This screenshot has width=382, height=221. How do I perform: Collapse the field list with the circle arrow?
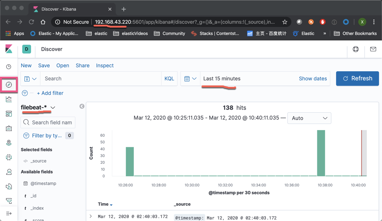click(82, 106)
